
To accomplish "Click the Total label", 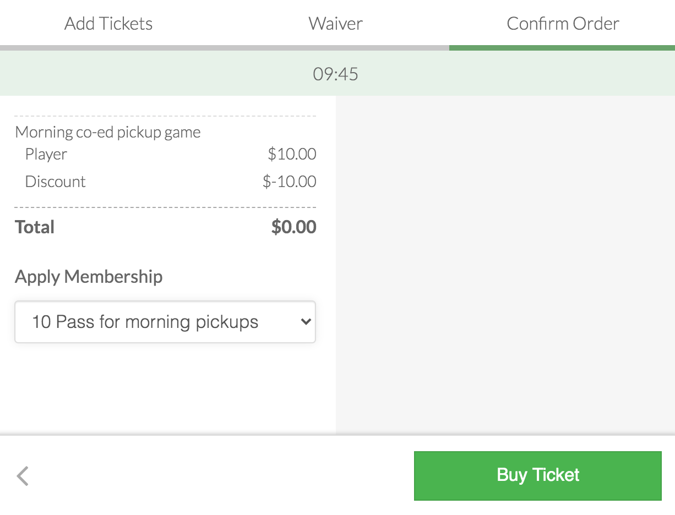I will (x=35, y=227).
